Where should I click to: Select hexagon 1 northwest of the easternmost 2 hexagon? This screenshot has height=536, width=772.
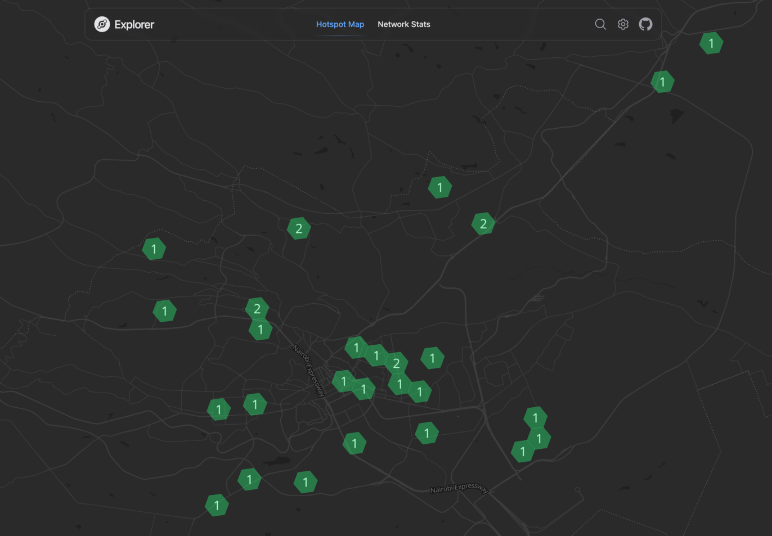[x=439, y=187]
